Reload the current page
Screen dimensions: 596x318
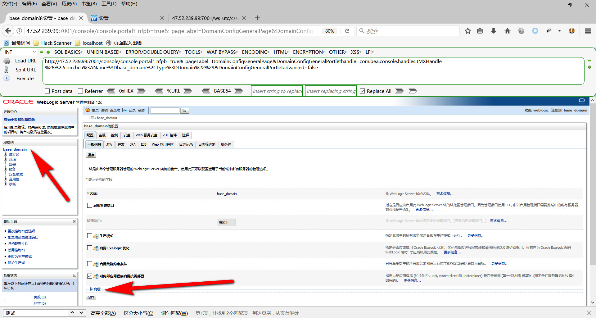point(347,31)
